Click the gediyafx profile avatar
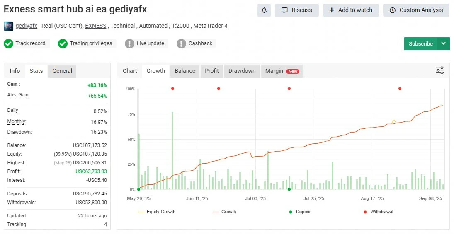 [8, 26]
